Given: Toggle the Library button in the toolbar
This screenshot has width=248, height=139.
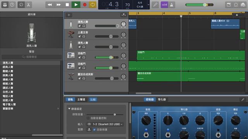Looking at the screenshot, I should point(5,5).
